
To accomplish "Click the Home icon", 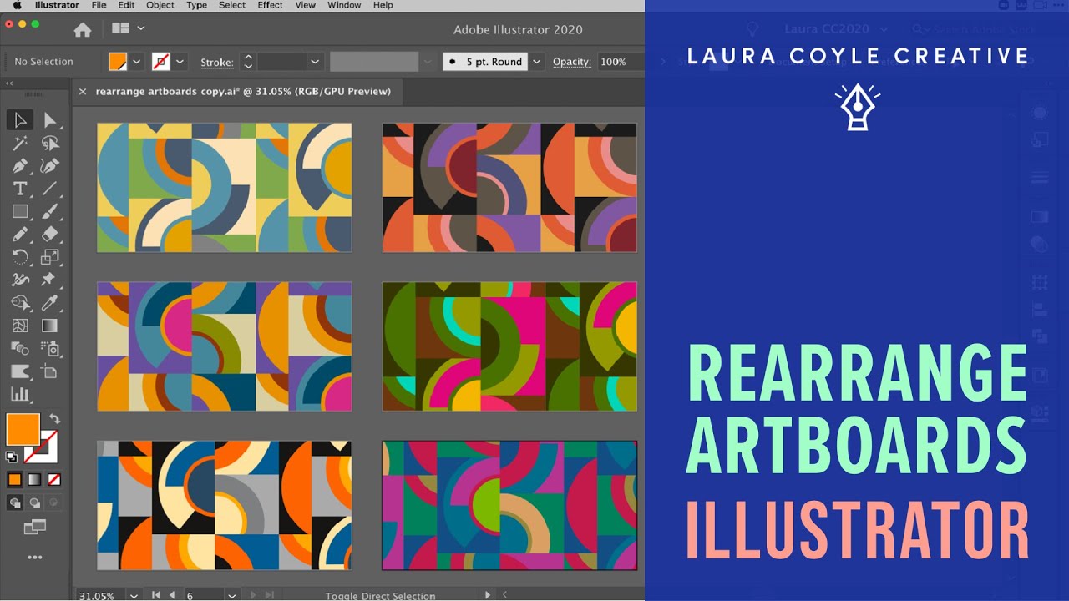I will click(83, 30).
